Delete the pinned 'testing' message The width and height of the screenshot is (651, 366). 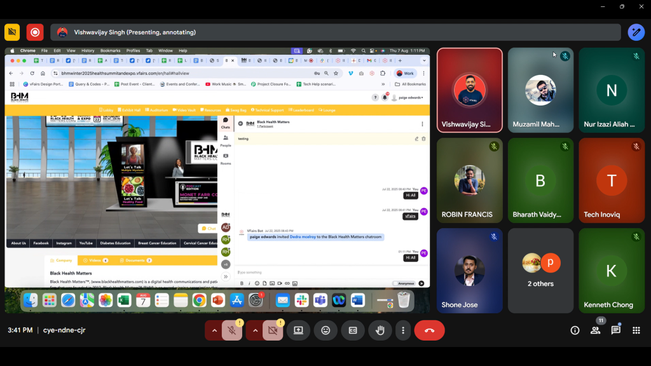423,139
